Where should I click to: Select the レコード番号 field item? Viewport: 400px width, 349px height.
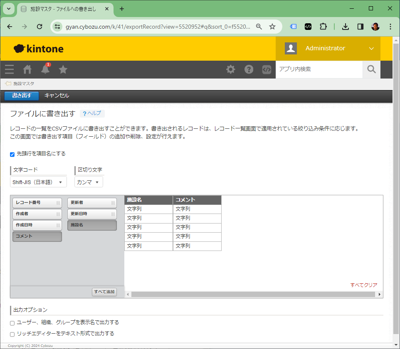(x=37, y=203)
